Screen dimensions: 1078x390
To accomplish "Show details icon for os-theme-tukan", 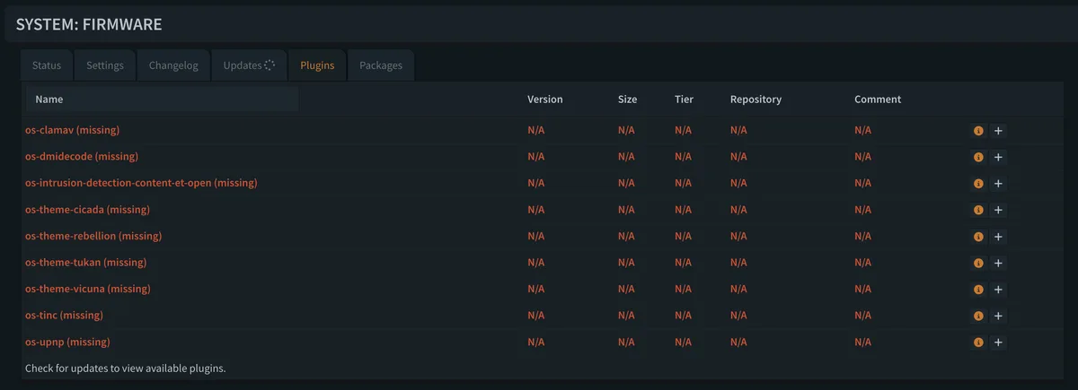I will click(978, 264).
